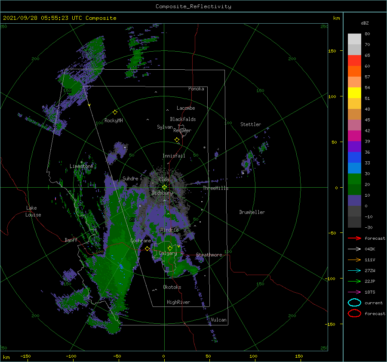Click the yellow diamond marker beside Cochrane
The width and height of the screenshot is (387, 362).
click(147, 248)
